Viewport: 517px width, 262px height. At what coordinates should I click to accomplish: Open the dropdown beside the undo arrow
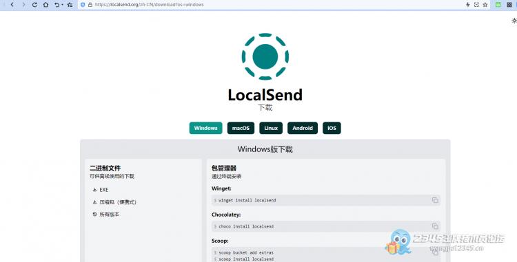62,5
